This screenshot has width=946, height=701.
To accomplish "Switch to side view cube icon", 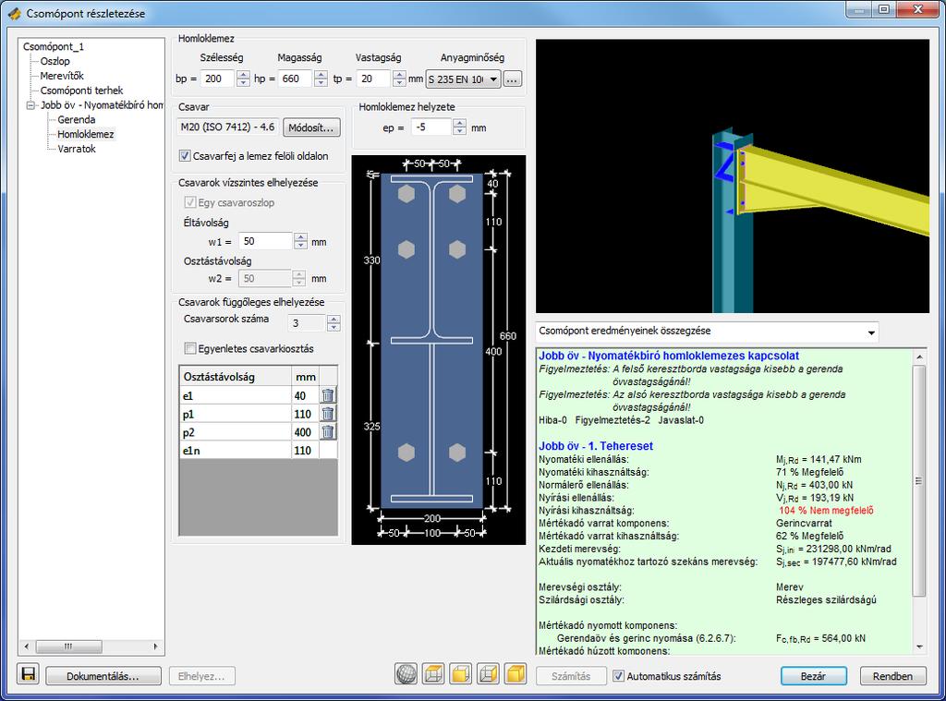I will (x=488, y=674).
